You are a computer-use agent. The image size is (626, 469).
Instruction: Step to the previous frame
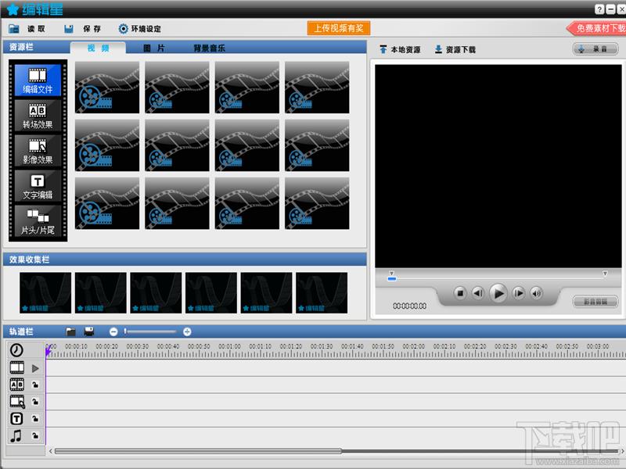pos(478,294)
